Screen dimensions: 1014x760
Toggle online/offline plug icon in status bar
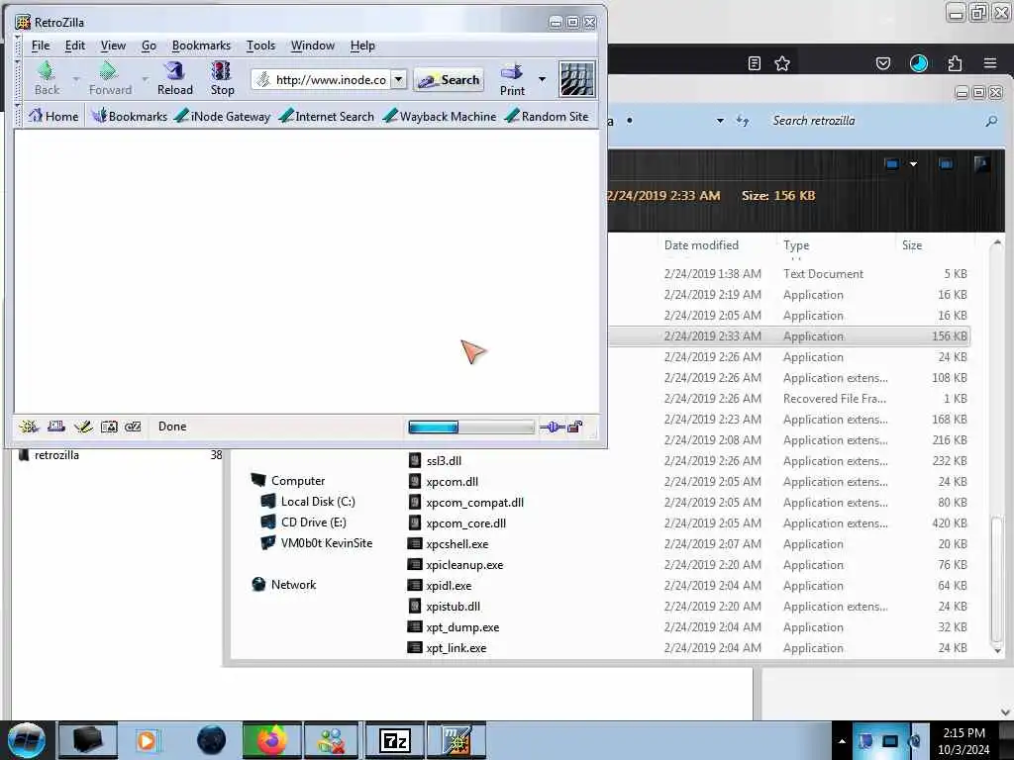pyautogui.click(x=553, y=427)
